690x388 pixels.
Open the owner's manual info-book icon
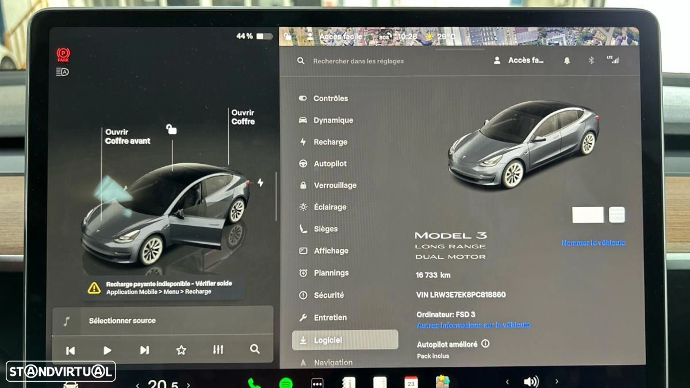348,383
